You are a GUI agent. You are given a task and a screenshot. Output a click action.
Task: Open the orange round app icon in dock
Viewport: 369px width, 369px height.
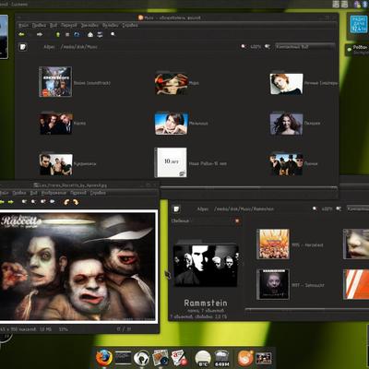tap(245, 358)
